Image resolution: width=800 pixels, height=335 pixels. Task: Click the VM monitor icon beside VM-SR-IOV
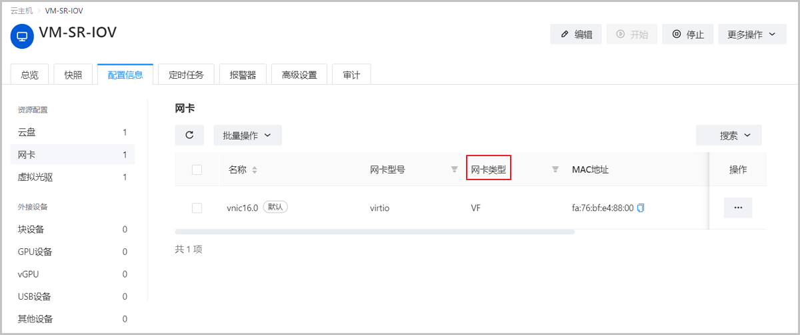point(22,37)
